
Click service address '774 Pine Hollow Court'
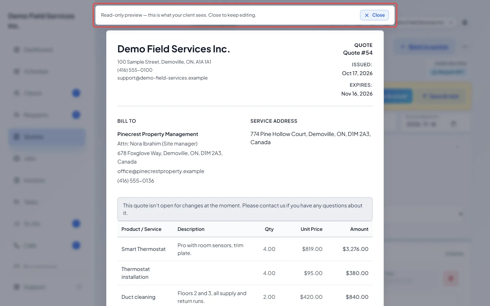pos(311,138)
